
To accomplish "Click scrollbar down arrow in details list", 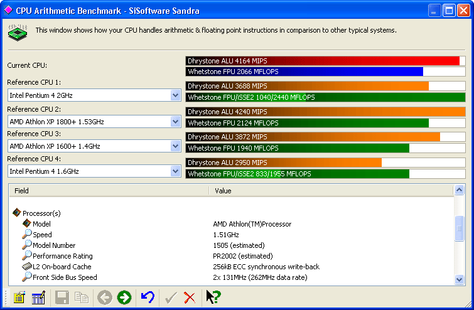I will (x=459, y=279).
